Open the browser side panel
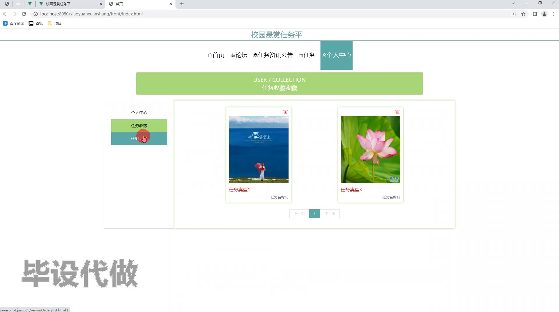The height and width of the screenshot is (312, 559). pos(535,14)
